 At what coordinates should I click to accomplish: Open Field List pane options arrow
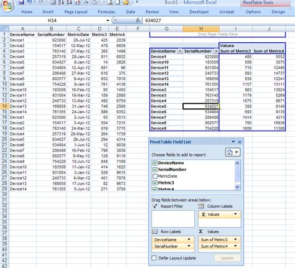pyautogui.click(x=233, y=142)
